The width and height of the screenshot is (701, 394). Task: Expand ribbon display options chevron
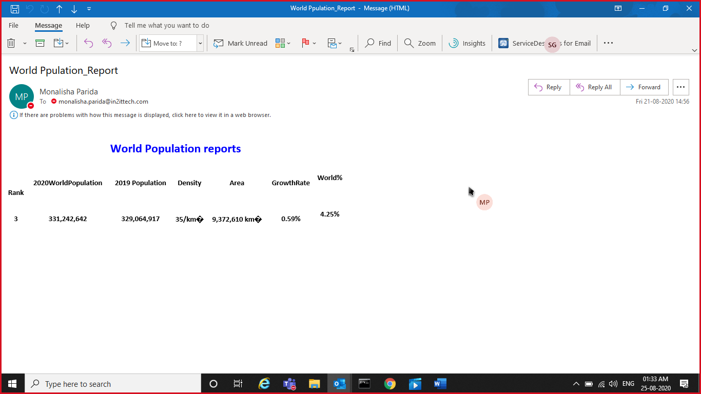(694, 50)
